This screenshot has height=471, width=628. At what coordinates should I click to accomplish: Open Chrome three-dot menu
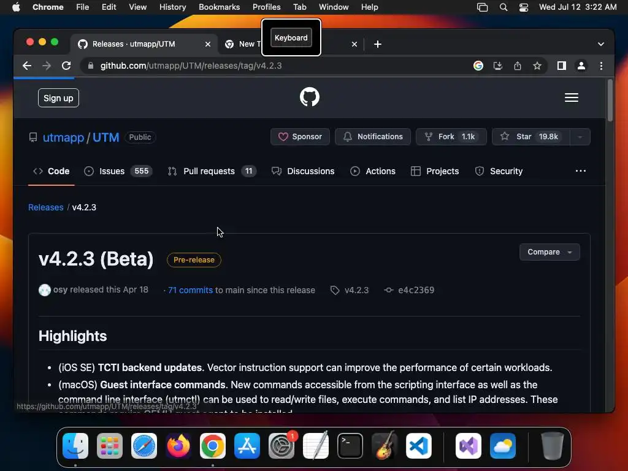click(601, 66)
